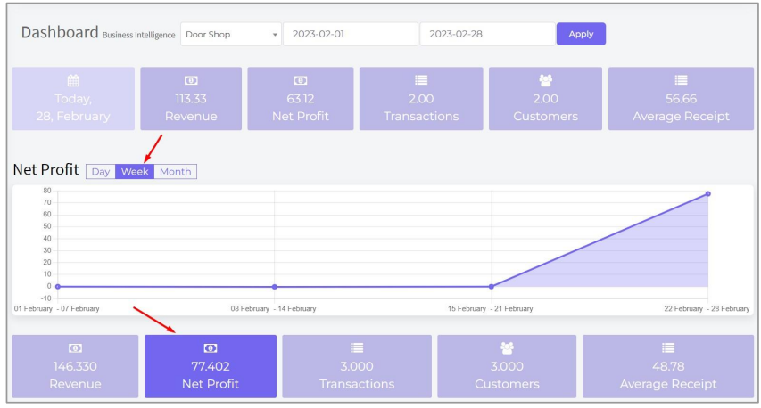
Task: Select the 63.12 Net Profit top card
Action: (x=301, y=98)
